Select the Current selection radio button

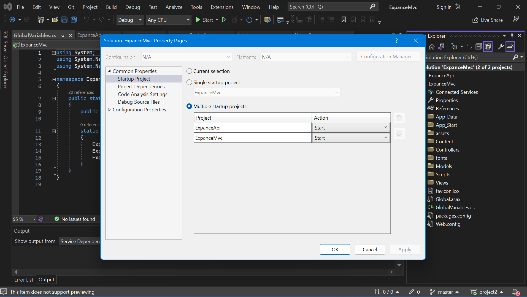coord(189,71)
